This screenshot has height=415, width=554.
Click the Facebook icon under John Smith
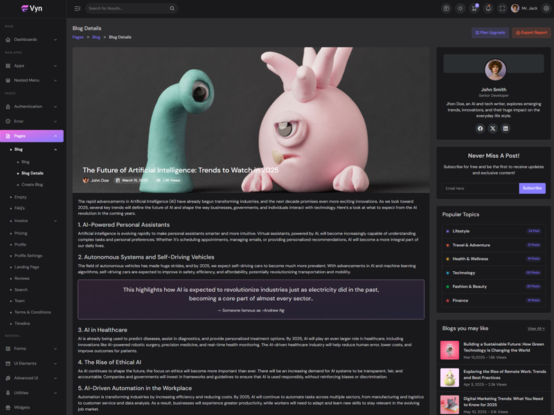click(480, 129)
